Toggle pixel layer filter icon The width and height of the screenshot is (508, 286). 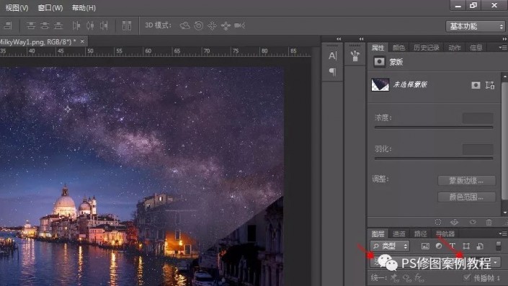425,246
